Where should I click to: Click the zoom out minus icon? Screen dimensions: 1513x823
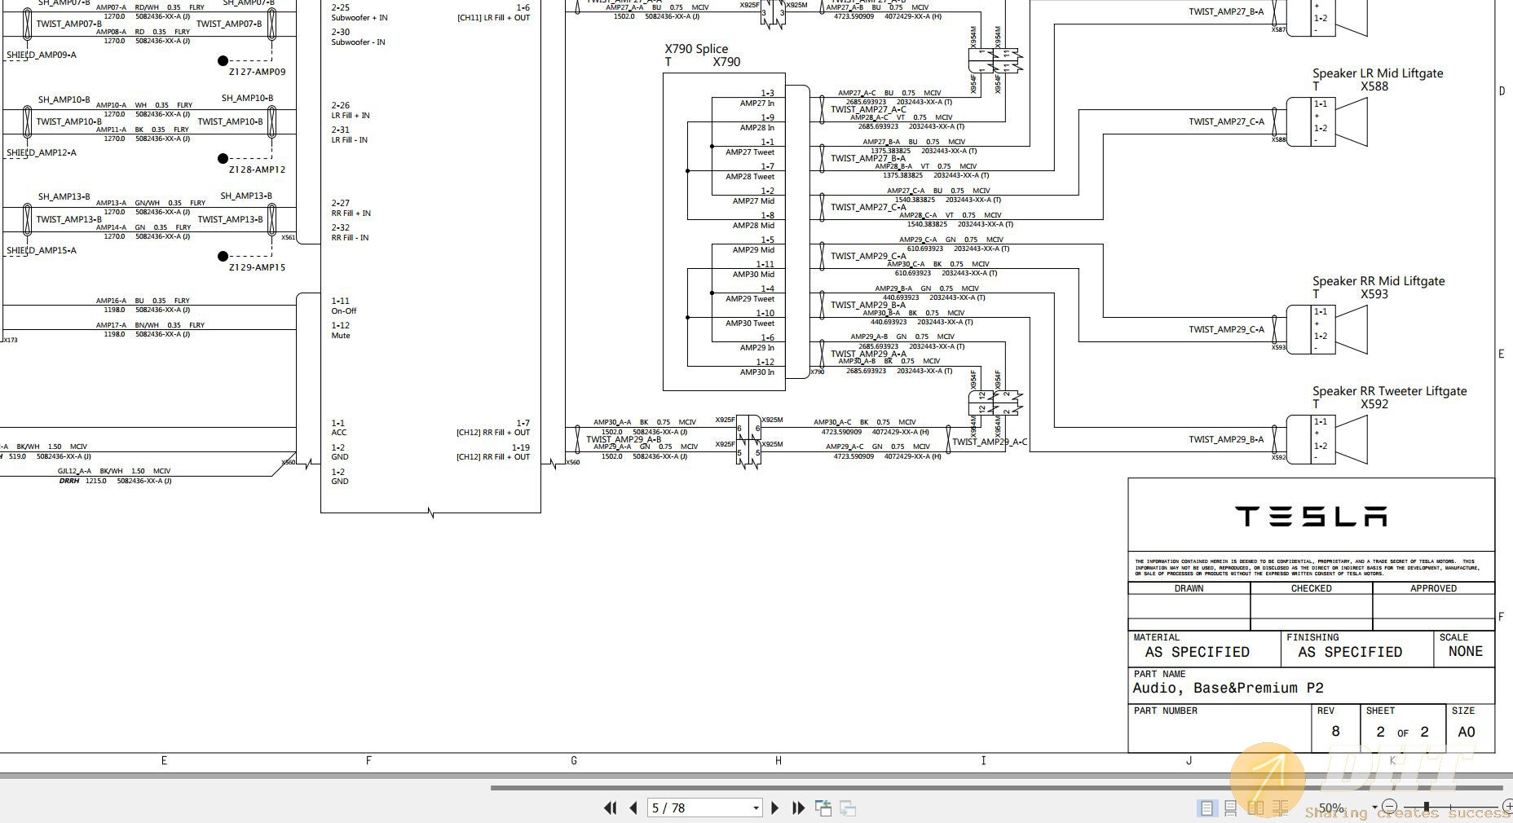[x=1389, y=807]
